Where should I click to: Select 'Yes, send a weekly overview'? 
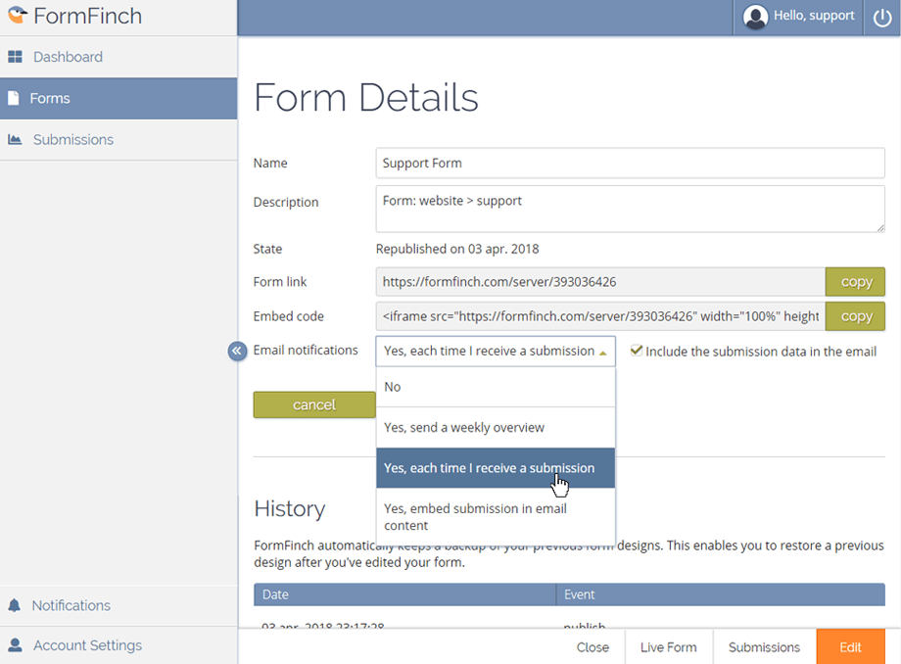click(496, 427)
